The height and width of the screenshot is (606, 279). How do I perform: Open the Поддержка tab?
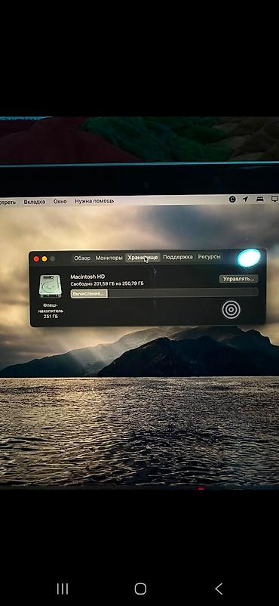pyautogui.click(x=177, y=257)
